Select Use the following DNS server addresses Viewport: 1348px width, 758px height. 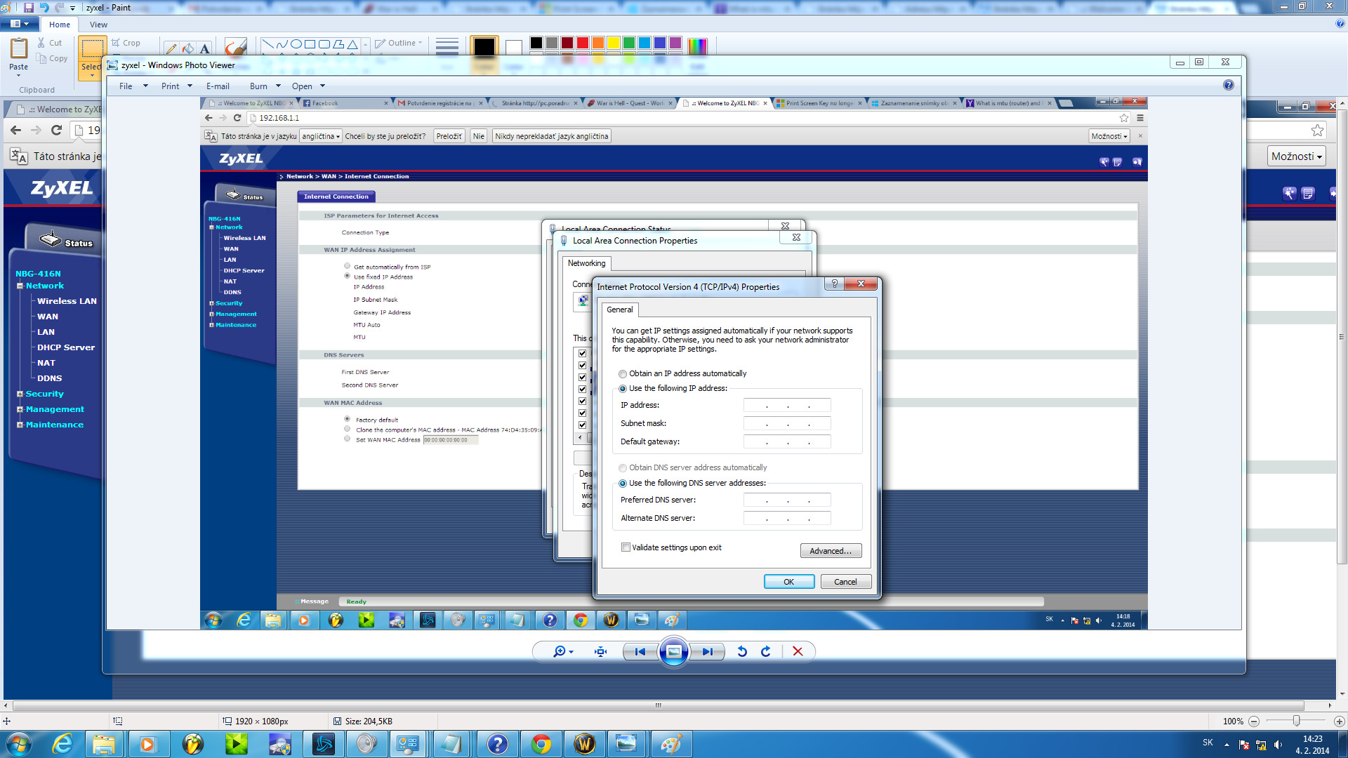623,484
